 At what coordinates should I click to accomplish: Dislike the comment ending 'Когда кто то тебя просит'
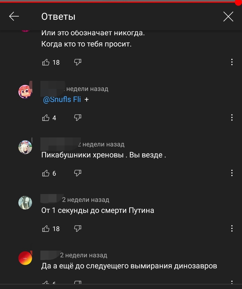[77, 62]
